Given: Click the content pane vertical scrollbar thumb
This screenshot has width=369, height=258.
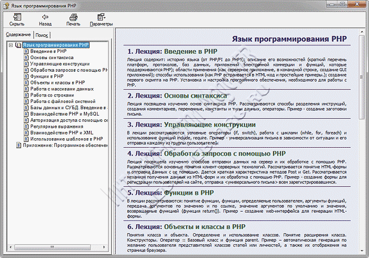Looking at the screenshot, I should (362, 77).
